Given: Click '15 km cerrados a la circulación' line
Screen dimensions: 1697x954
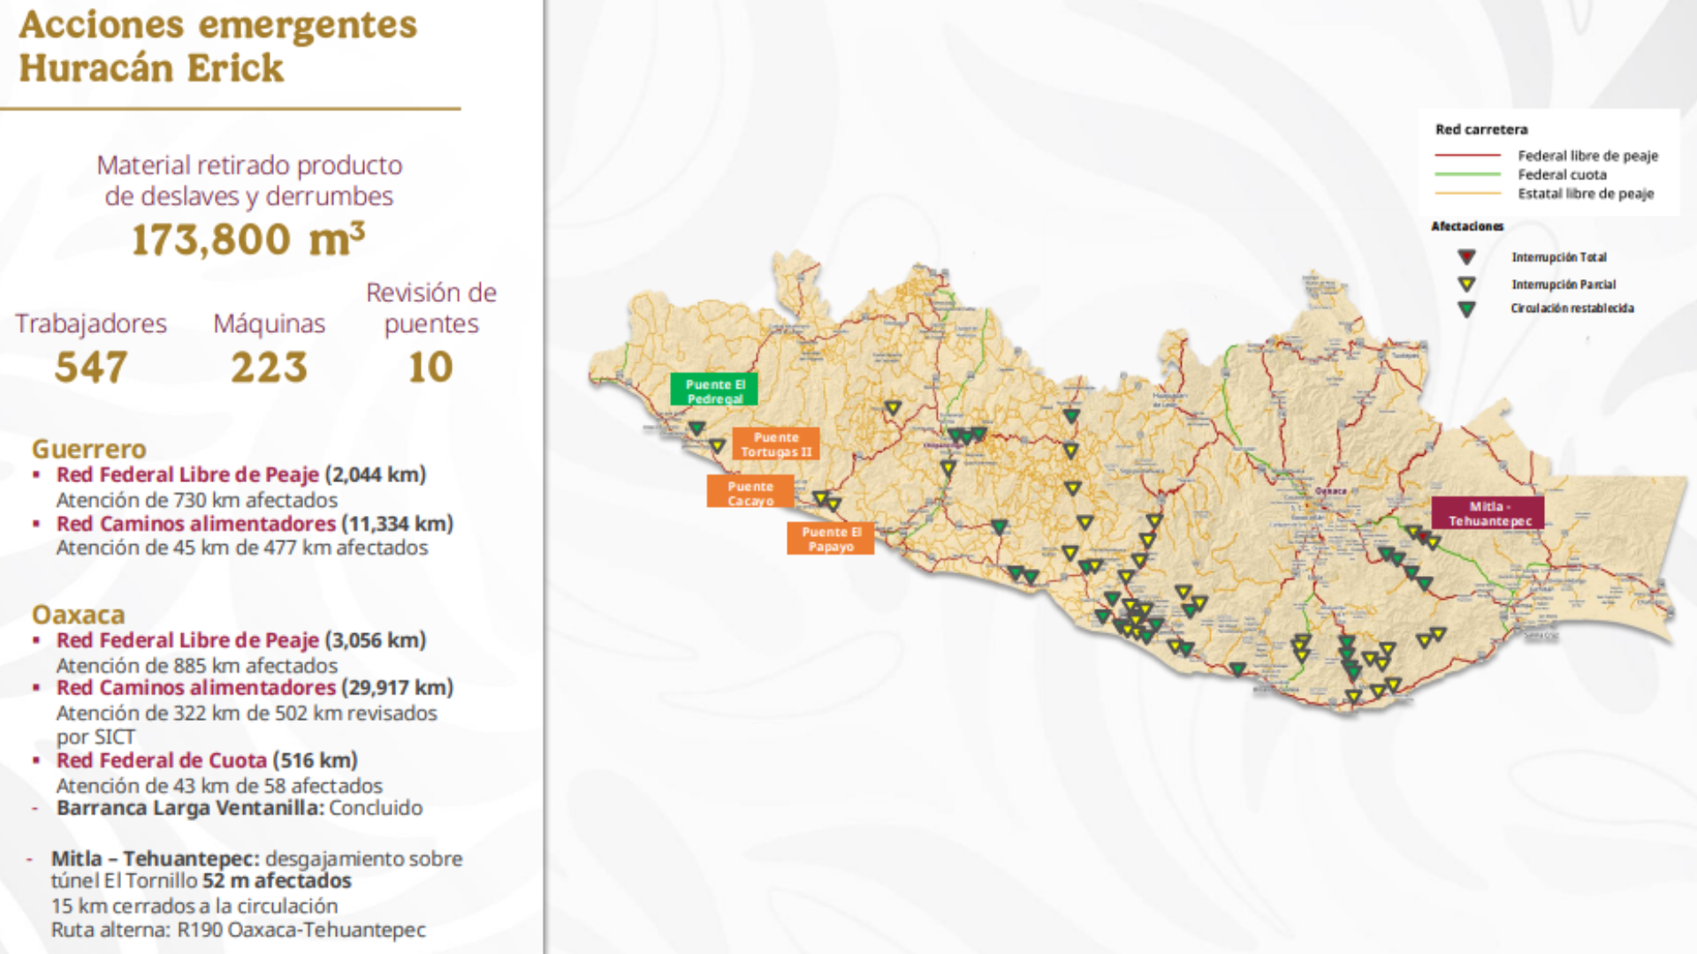Looking at the screenshot, I should pos(194,906).
